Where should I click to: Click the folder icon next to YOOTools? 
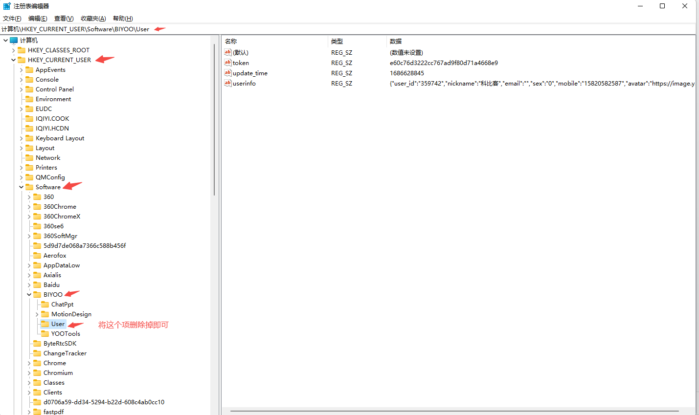coord(45,333)
